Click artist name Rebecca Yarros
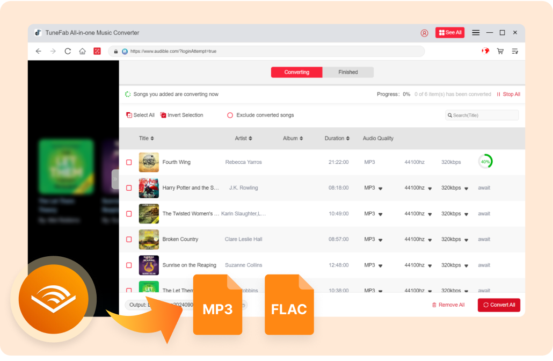This screenshot has height=361, width=553. point(243,162)
